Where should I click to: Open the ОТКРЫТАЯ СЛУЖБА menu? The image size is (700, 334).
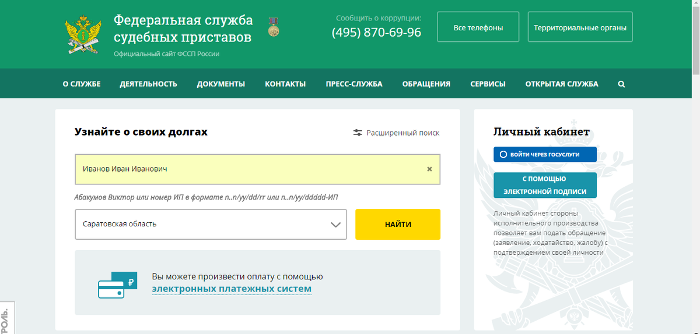(562, 84)
